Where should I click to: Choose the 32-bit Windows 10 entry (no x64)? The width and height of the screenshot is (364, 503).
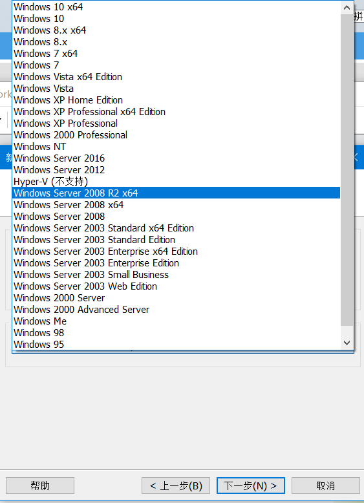click(x=176, y=19)
